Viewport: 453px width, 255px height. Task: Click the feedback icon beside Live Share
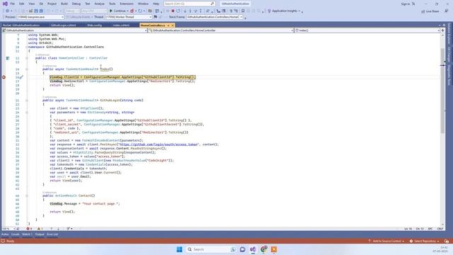(x=447, y=11)
